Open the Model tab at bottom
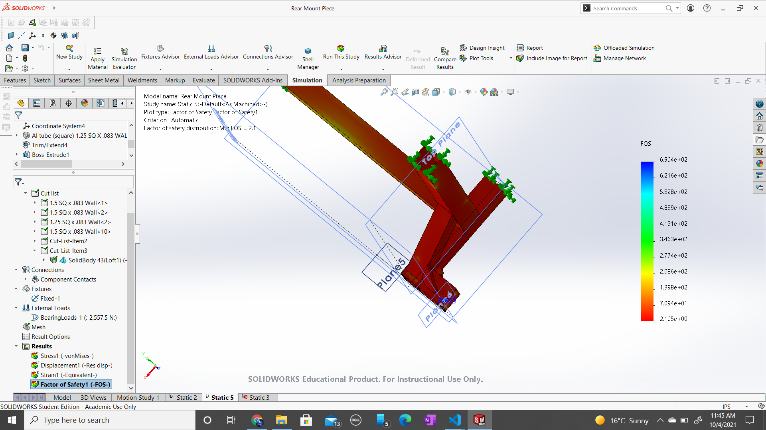Image resolution: width=766 pixels, height=430 pixels. pos(62,397)
